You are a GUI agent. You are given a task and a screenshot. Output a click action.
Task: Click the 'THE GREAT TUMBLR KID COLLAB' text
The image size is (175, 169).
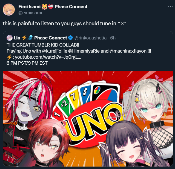point(43,45)
